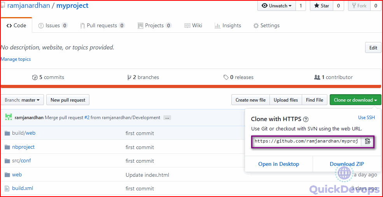Copy clone URL with clipboard icon
383x197 pixels.
point(367,141)
